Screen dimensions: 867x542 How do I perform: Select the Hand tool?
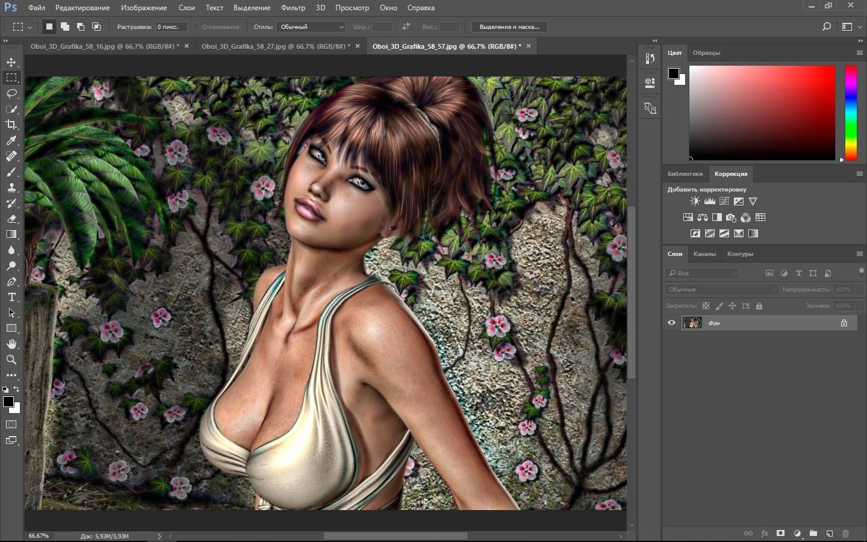point(11,344)
